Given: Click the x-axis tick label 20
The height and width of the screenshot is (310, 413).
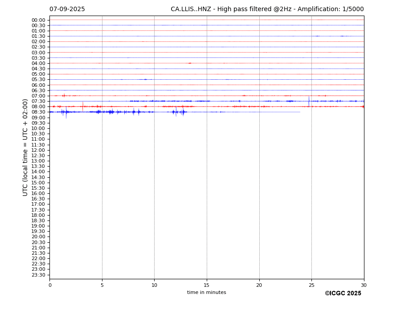Looking at the screenshot, I should [x=259, y=285].
